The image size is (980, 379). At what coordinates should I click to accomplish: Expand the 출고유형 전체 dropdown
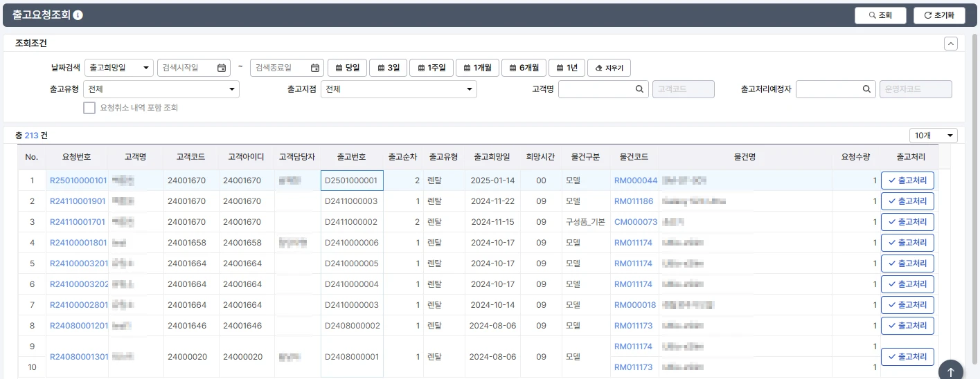pyautogui.click(x=161, y=89)
